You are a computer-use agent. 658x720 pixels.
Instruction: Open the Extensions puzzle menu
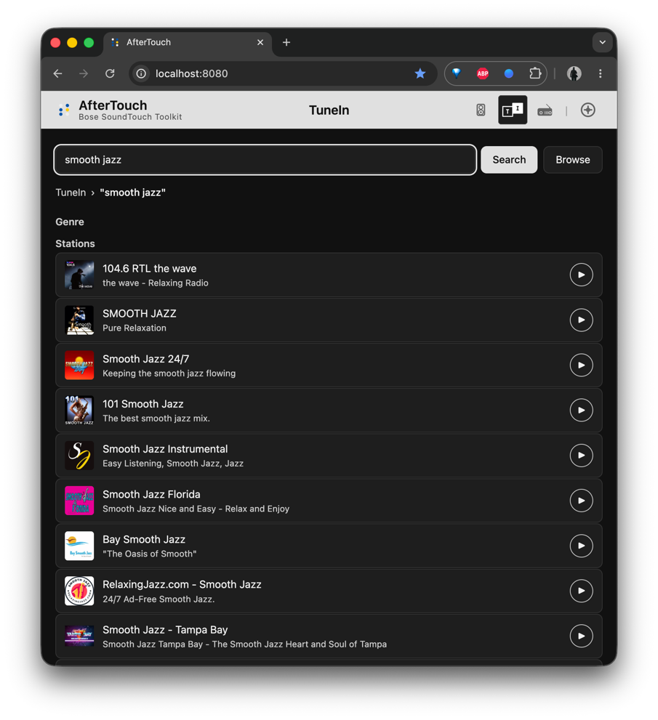(x=535, y=73)
